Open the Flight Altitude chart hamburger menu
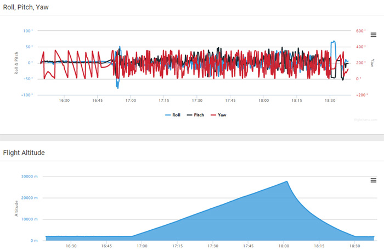384x249 pixels. tap(373, 180)
